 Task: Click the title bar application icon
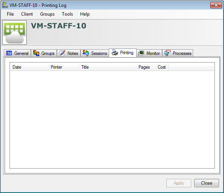(x=5, y=5)
